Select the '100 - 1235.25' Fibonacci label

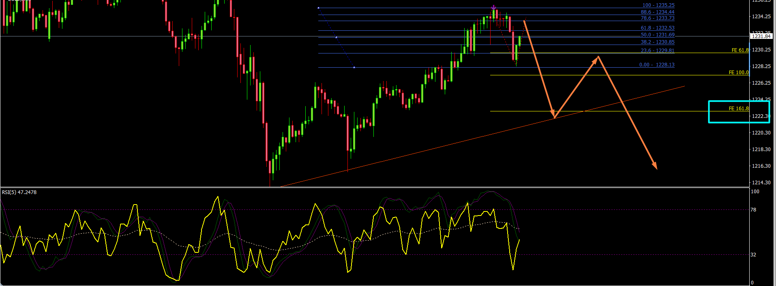point(658,5)
